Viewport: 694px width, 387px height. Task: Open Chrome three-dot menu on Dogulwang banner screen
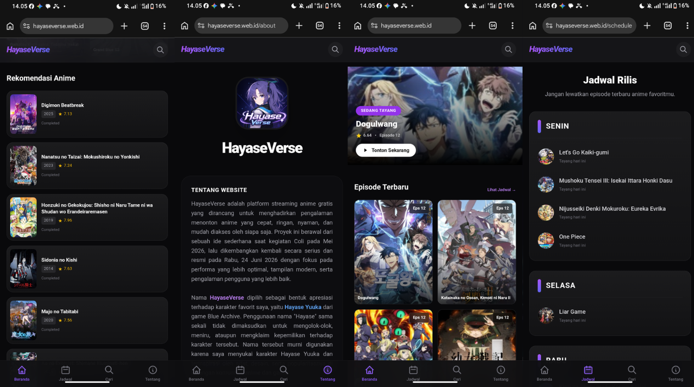click(x=512, y=26)
